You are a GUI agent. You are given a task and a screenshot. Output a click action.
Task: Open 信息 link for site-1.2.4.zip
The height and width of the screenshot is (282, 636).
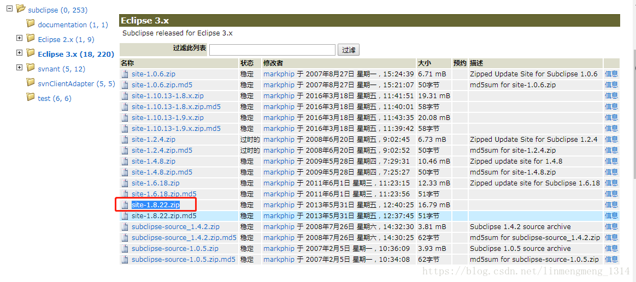(611, 140)
